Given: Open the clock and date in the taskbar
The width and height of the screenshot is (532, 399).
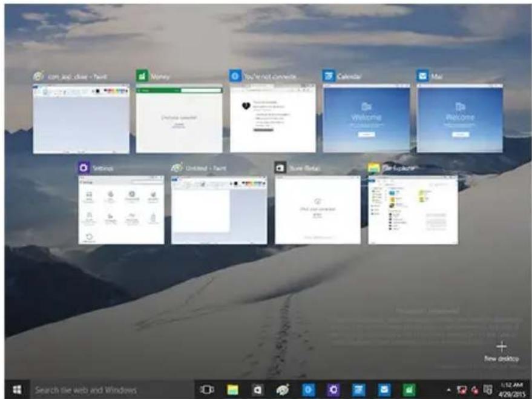Looking at the screenshot, I should pyautogui.click(x=511, y=390).
